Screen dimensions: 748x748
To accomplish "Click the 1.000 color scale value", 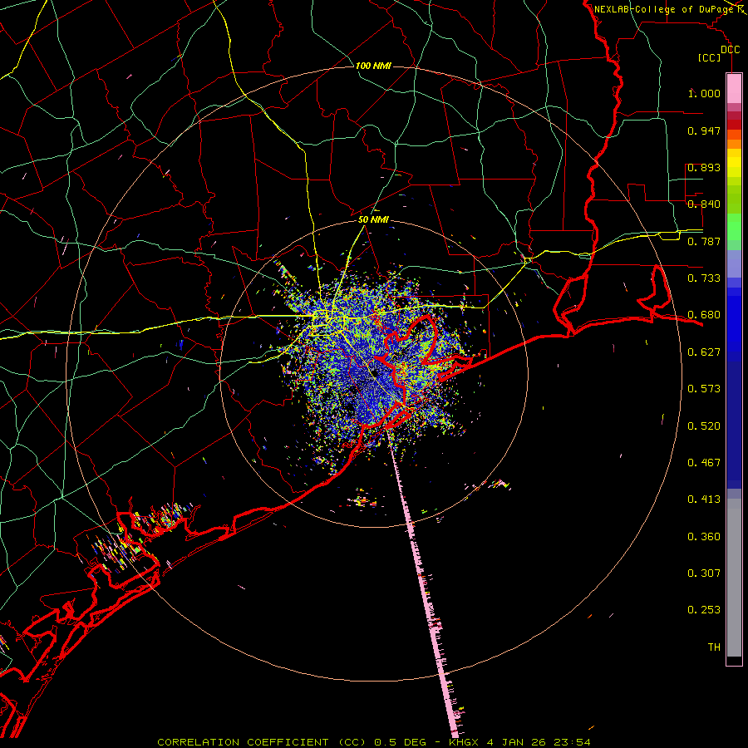I will click(x=704, y=93).
